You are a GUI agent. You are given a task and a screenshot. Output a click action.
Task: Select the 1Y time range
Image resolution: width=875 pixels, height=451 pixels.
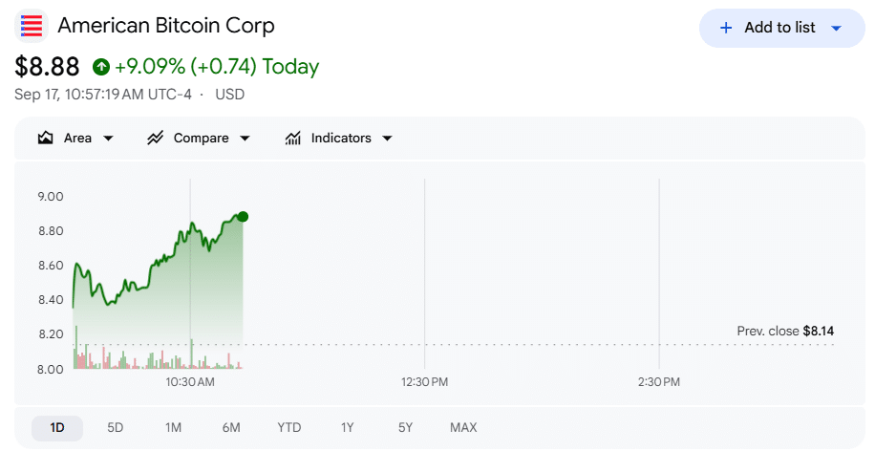click(347, 428)
